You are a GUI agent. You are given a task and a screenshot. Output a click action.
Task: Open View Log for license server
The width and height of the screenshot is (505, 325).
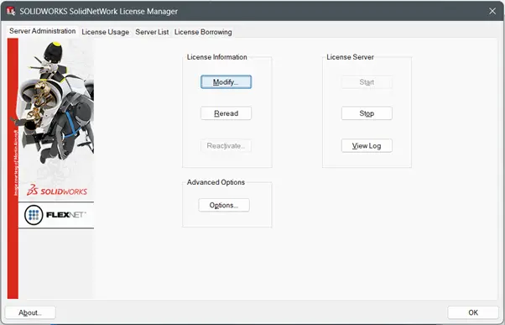coord(367,146)
